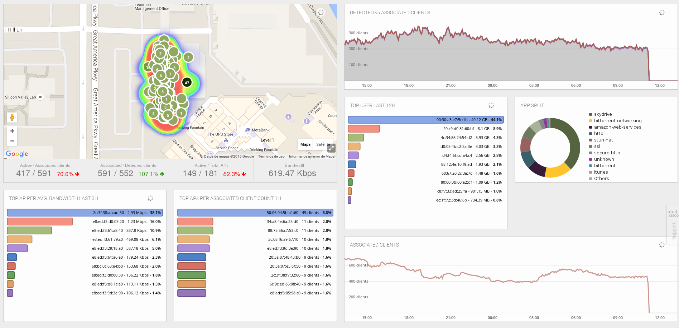The width and height of the screenshot is (679, 328).
Task: Zoom in the map with plus
Action: [x=12, y=131]
